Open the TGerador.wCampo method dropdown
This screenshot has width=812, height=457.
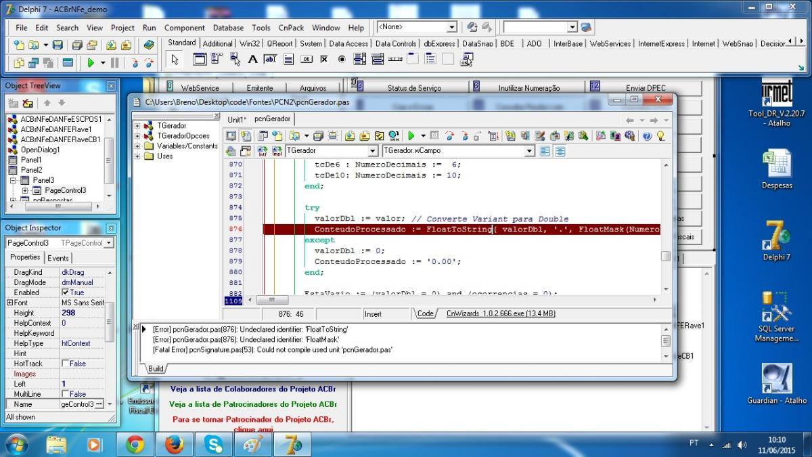pos(530,151)
